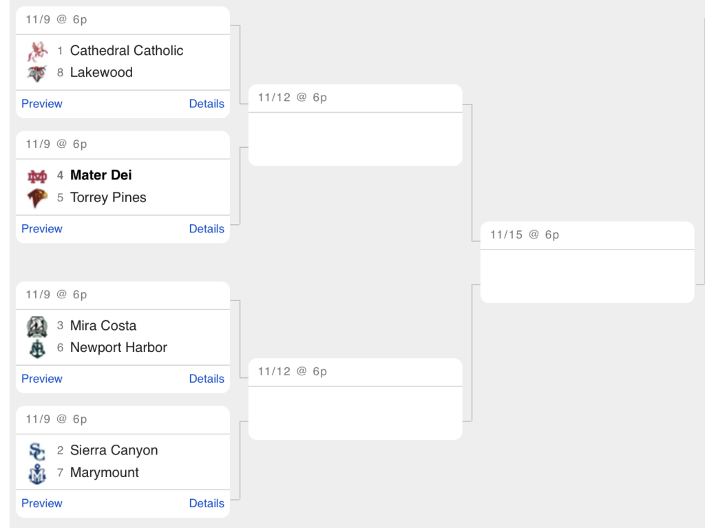
Task: Click the Newport Harbor anchor logo
Action: (x=37, y=349)
